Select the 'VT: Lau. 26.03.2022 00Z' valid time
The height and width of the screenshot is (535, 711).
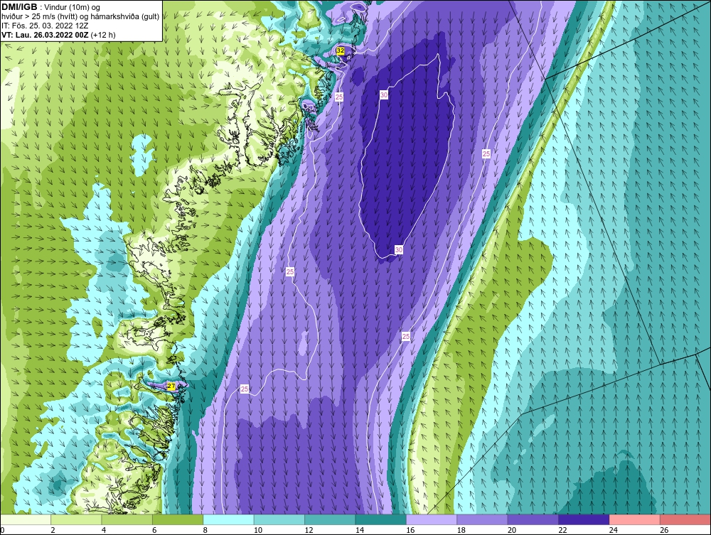45,35
